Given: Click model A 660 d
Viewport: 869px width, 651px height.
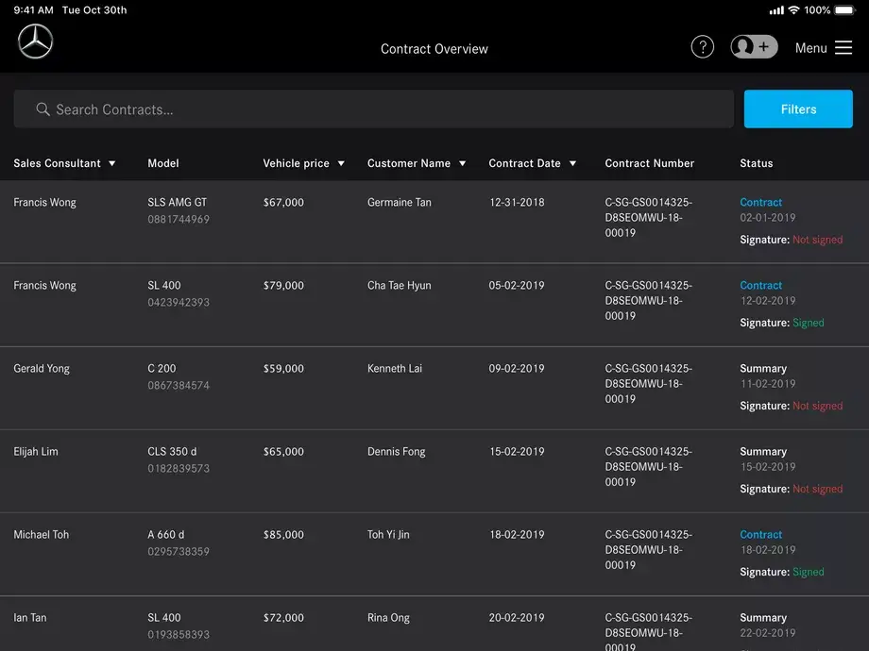Looking at the screenshot, I should (165, 534).
